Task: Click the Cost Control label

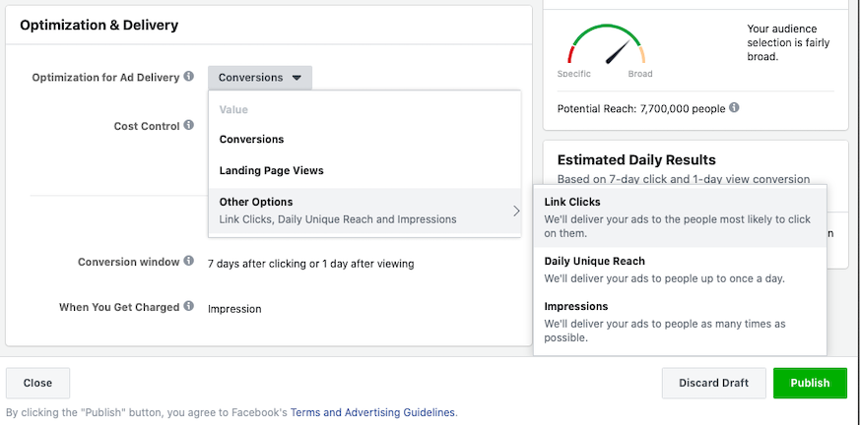Action: pos(147,126)
